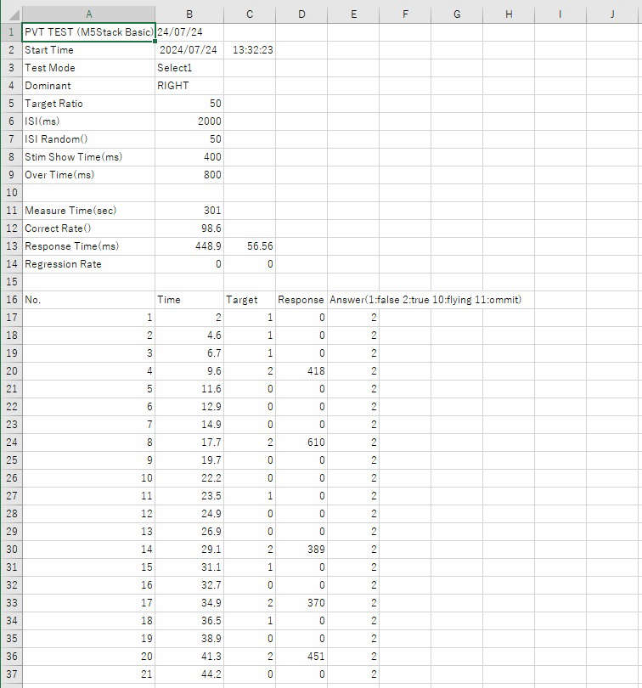Screen dimensions: 642x688
Task: Select the Correct Rate value '98.6'
Action: pyautogui.click(x=189, y=228)
